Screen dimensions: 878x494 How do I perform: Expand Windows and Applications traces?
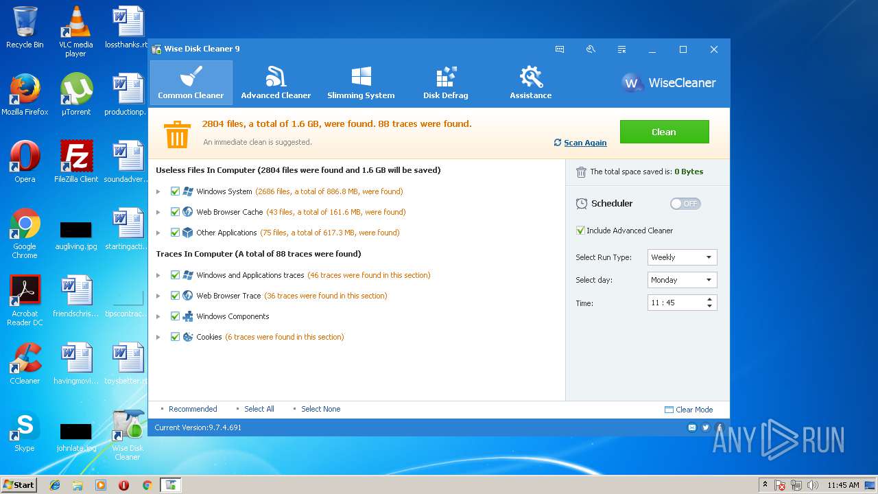(158, 275)
